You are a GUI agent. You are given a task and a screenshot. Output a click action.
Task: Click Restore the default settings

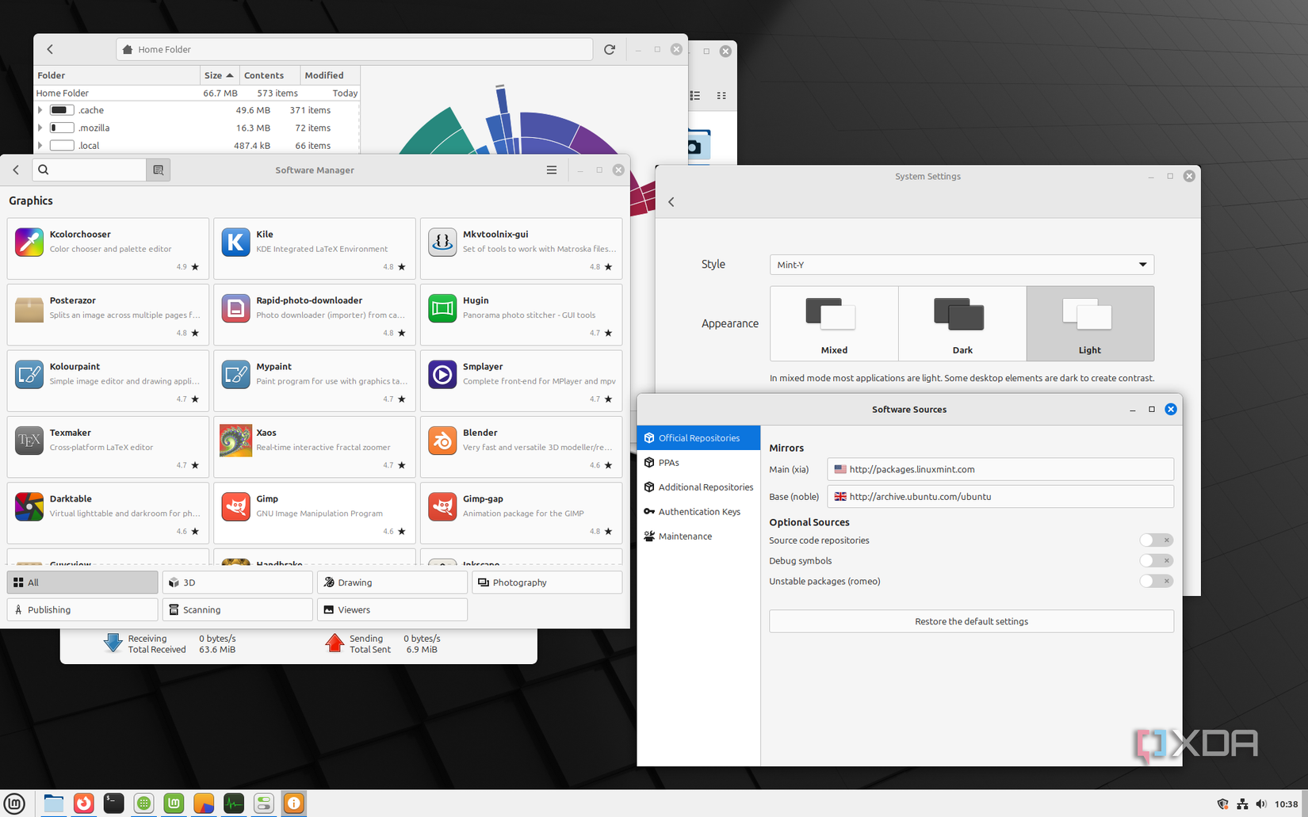[x=971, y=621]
